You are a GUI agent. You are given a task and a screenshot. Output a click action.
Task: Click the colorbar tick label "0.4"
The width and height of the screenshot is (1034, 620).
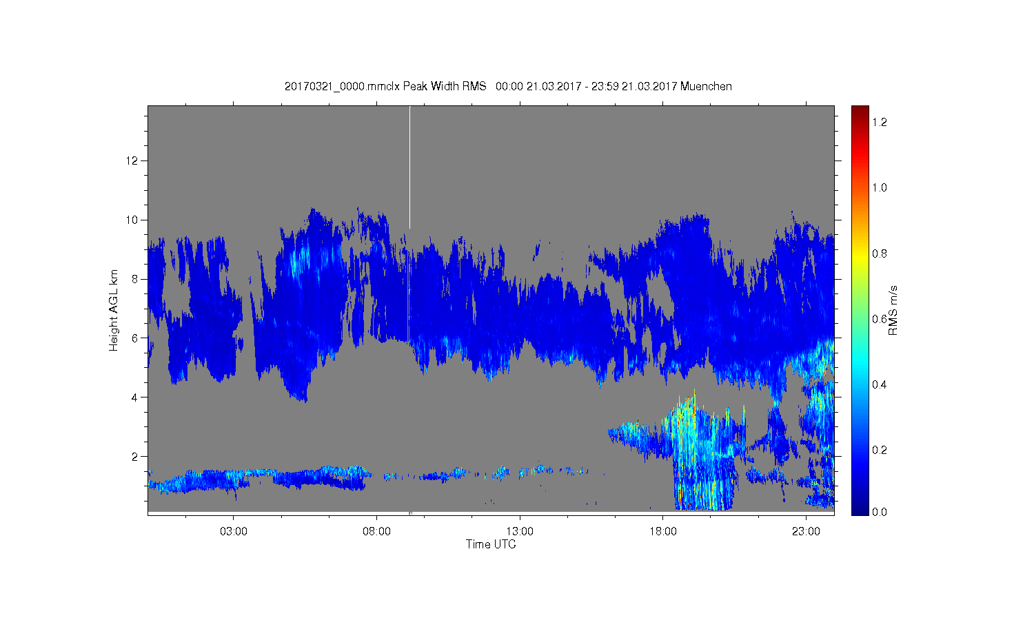tap(880, 384)
